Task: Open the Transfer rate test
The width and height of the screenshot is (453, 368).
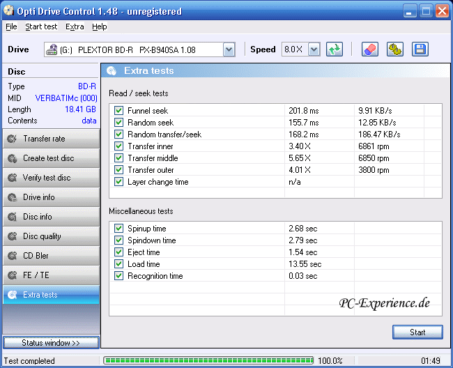Action: (50, 139)
